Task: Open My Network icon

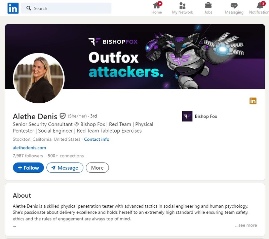Action: coord(182,6)
